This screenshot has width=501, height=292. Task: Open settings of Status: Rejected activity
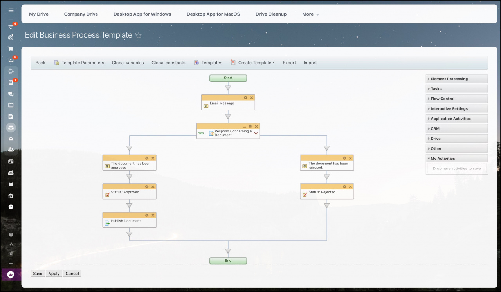(x=344, y=187)
